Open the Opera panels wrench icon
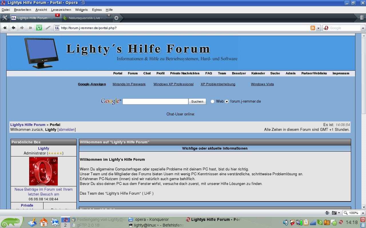Image resolution: width=366 pixels, height=228 pixels. coord(5,18)
